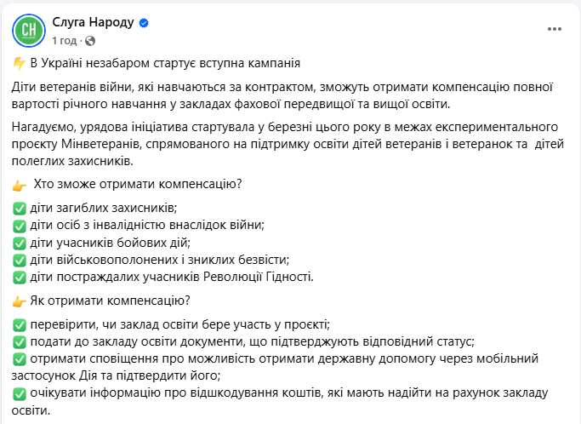Click checkmark beside "перевірити, чи заклад освіти"
Screen dimensions: 581x424
click(20, 325)
